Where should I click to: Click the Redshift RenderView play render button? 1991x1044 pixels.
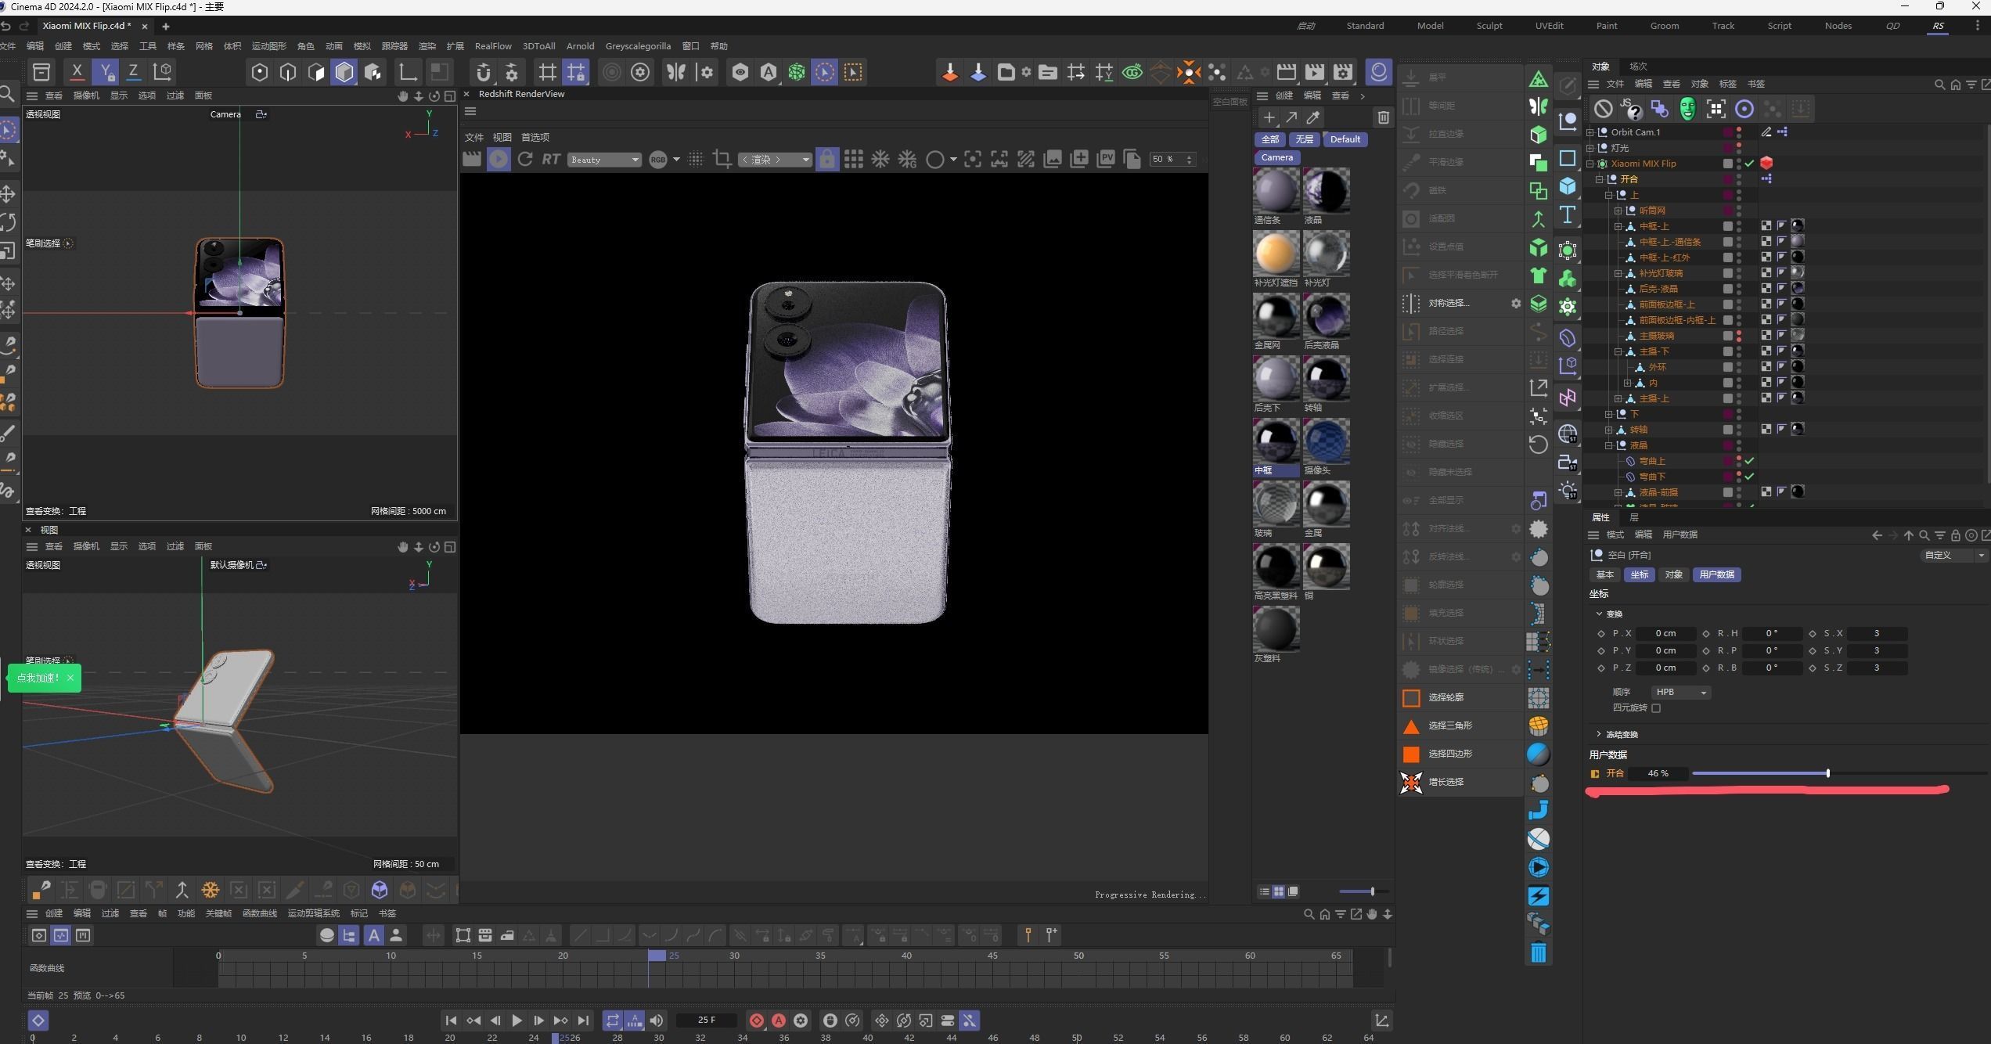(498, 159)
